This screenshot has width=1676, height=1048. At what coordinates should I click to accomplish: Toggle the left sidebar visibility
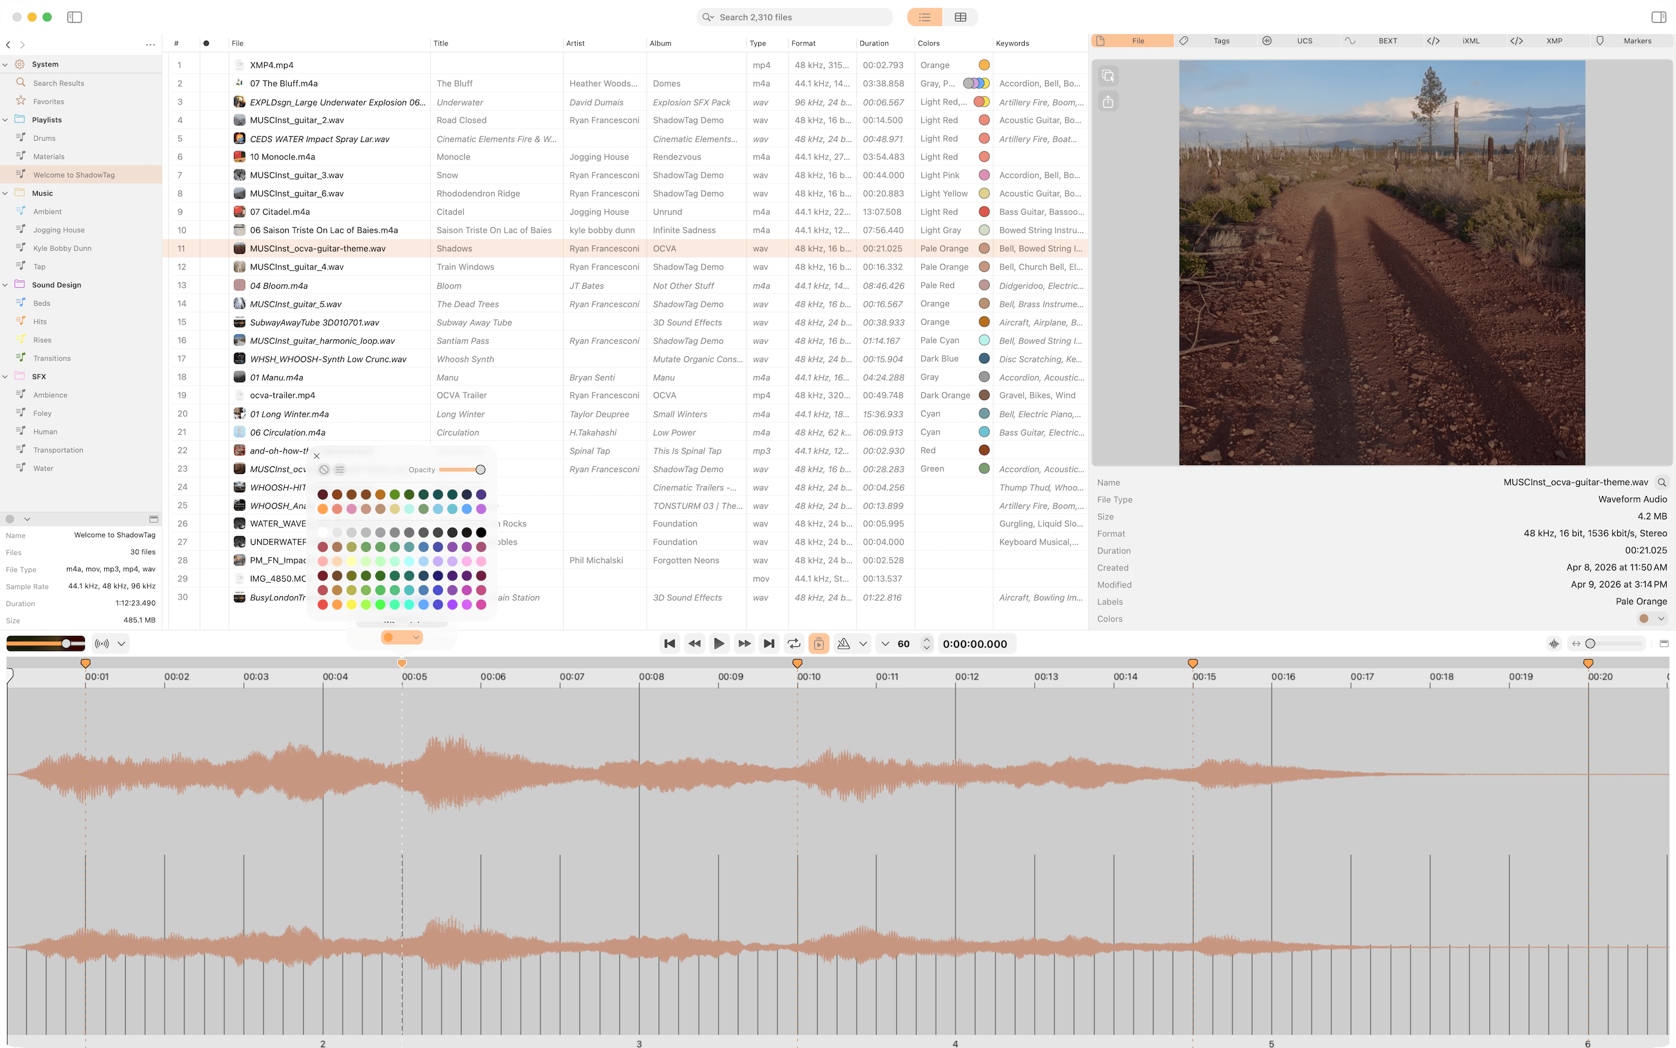[74, 17]
